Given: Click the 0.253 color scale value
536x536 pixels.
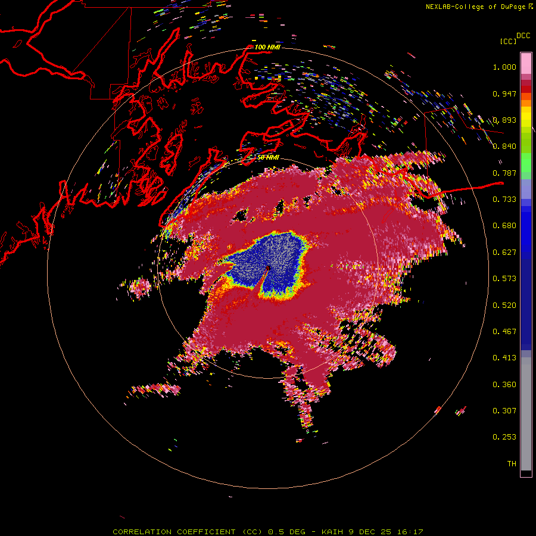Looking at the screenshot, I should tap(504, 437).
